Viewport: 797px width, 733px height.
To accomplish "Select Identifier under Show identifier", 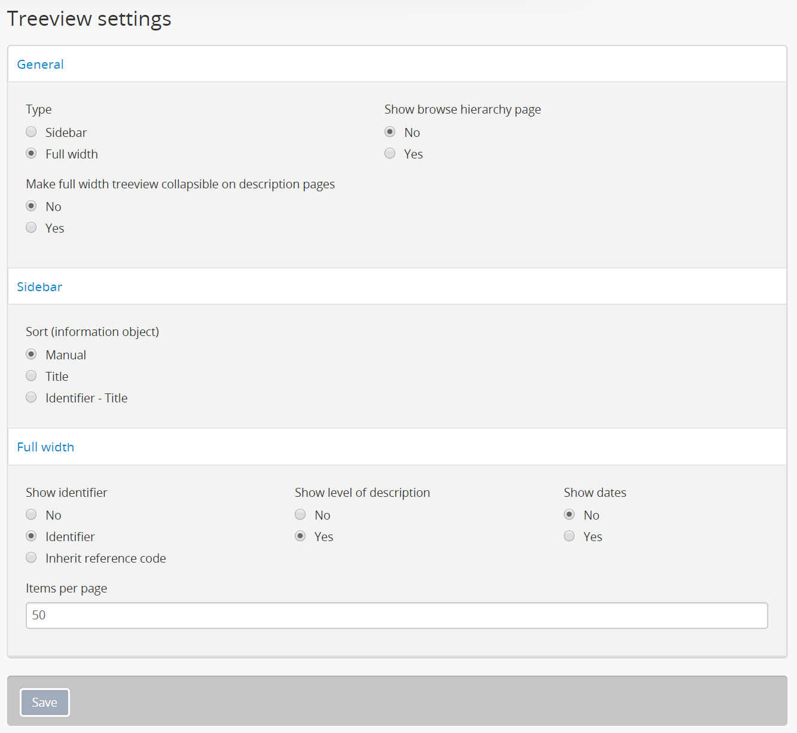I will [x=32, y=536].
